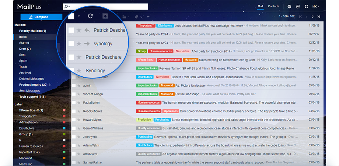Jump to the last page of messages
The image size is (339, 166).
[x=319, y=17]
